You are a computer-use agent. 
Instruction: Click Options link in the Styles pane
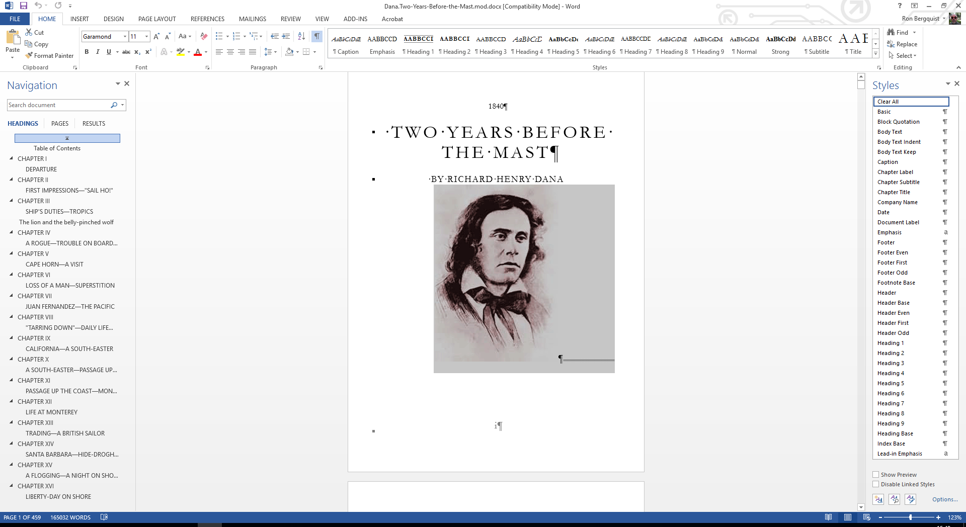tap(944, 499)
